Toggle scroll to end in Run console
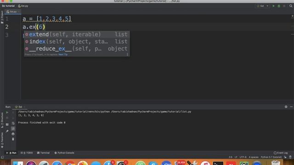This screenshot has height=165, width=294. pyautogui.click(x=13, y=128)
